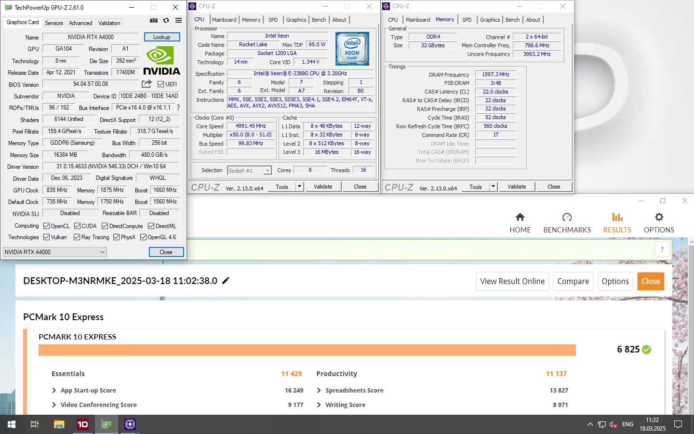This screenshot has height=434, width=694.
Task: Toggle the Vulkan checkbox
Action: tap(47, 237)
